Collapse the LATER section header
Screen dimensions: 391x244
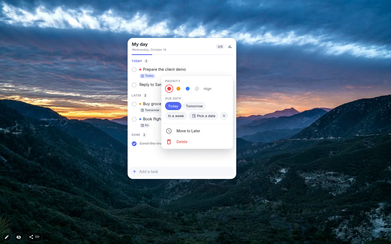pyautogui.click(x=139, y=95)
